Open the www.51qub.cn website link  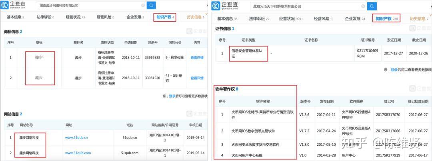(76, 137)
